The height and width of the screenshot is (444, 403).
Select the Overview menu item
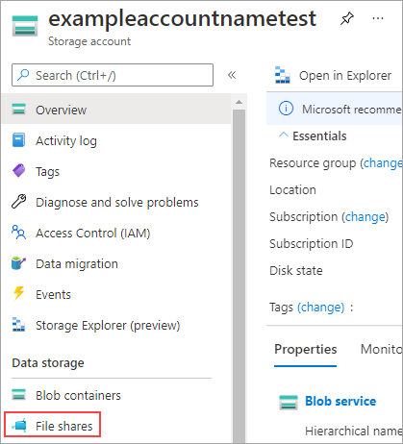116,110
